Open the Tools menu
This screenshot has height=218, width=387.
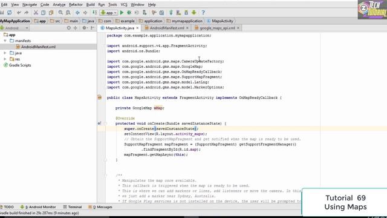(x=112, y=4)
